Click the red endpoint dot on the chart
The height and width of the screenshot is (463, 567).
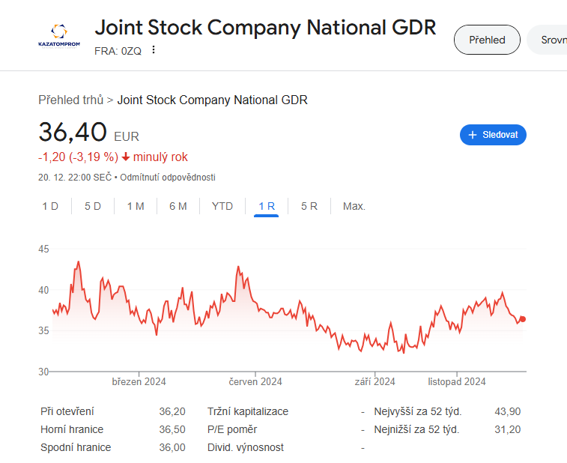[523, 319]
